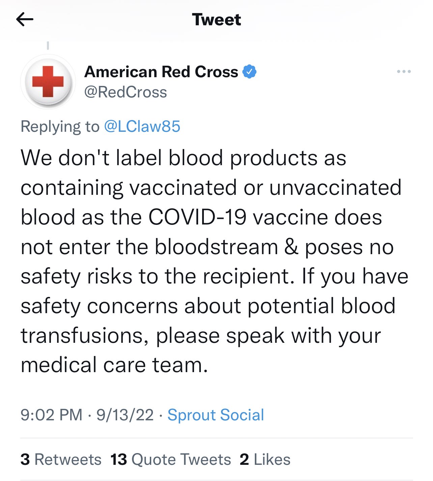
Task: Open the Red Cross profile avatar
Action: click(x=48, y=82)
